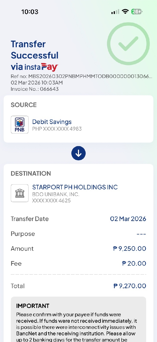Tap the blue down arrow circle

(78, 153)
